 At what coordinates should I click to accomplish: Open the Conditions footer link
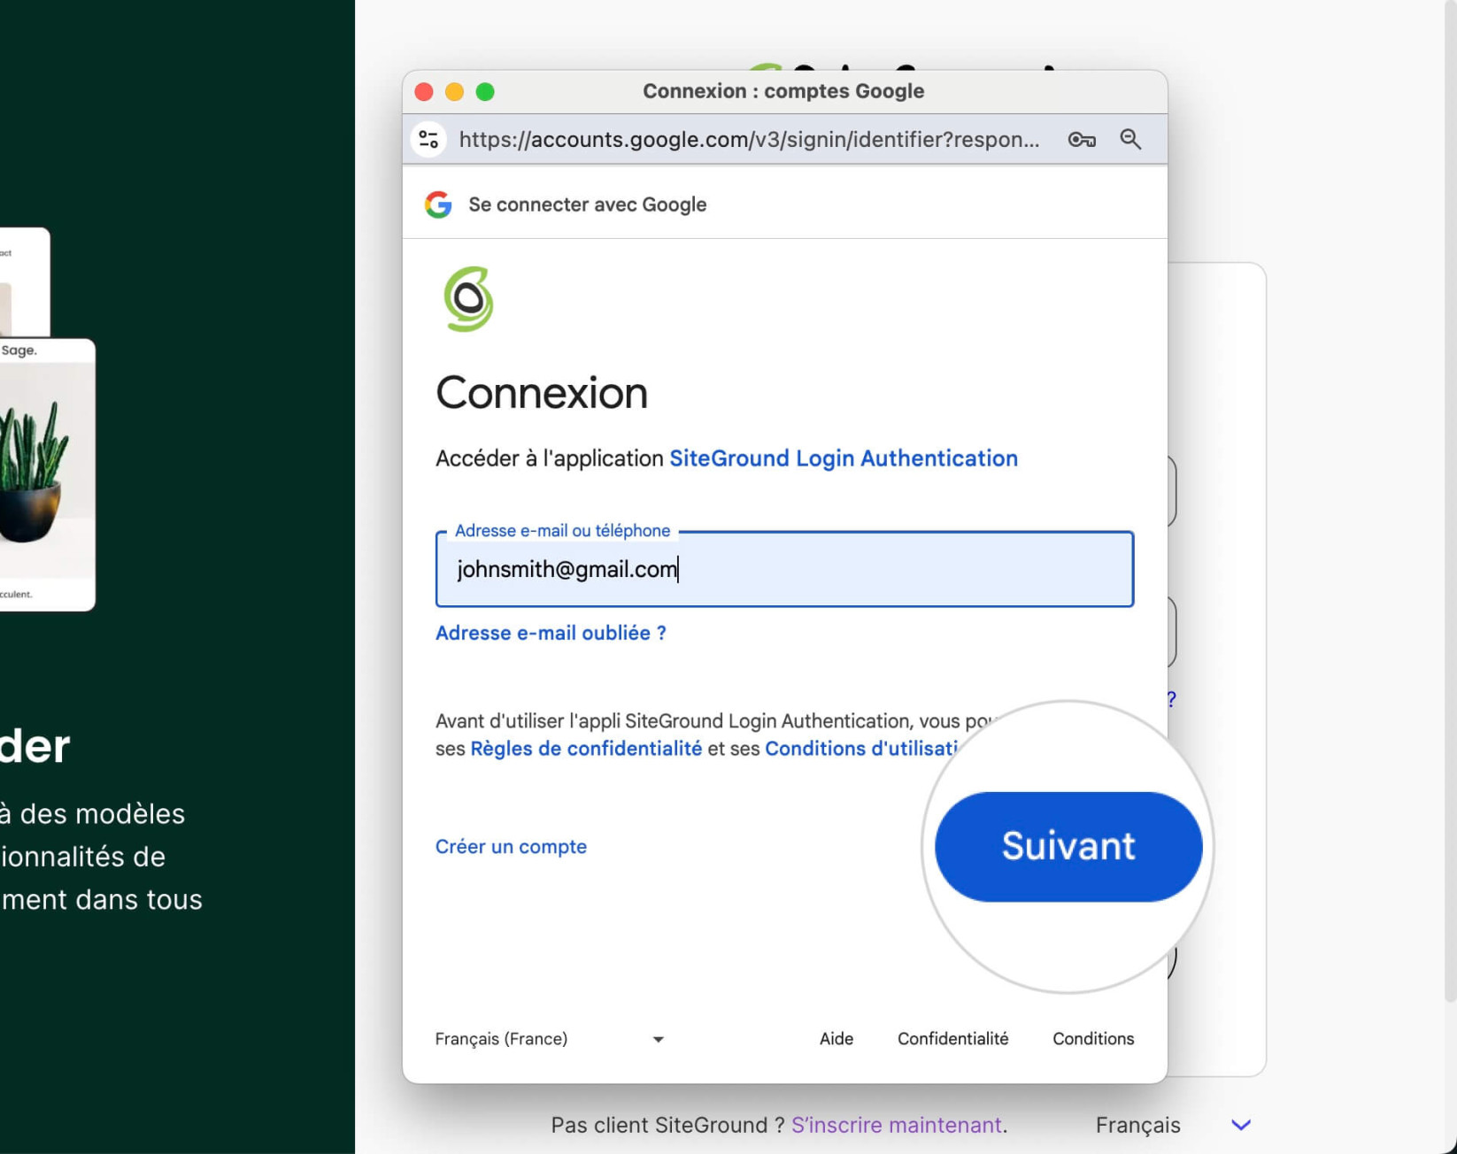pos(1093,1039)
